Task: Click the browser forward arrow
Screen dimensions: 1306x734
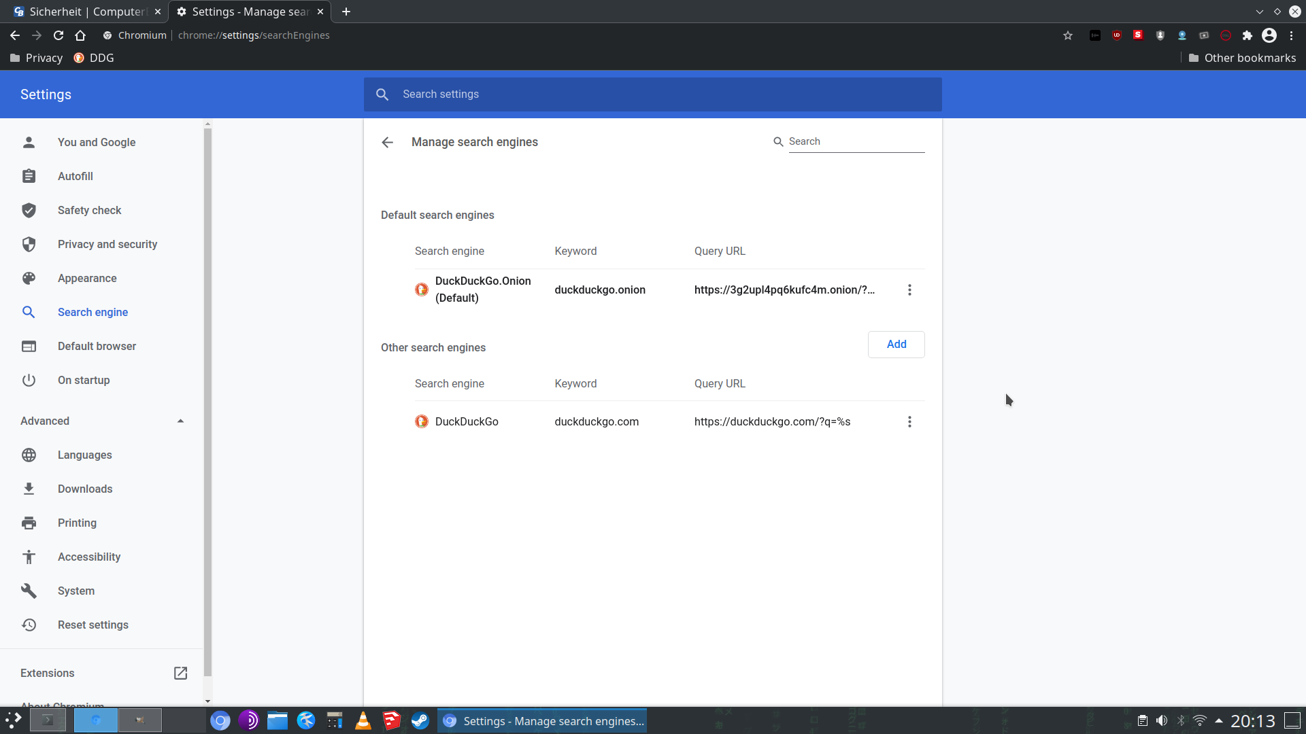Action: [37, 35]
